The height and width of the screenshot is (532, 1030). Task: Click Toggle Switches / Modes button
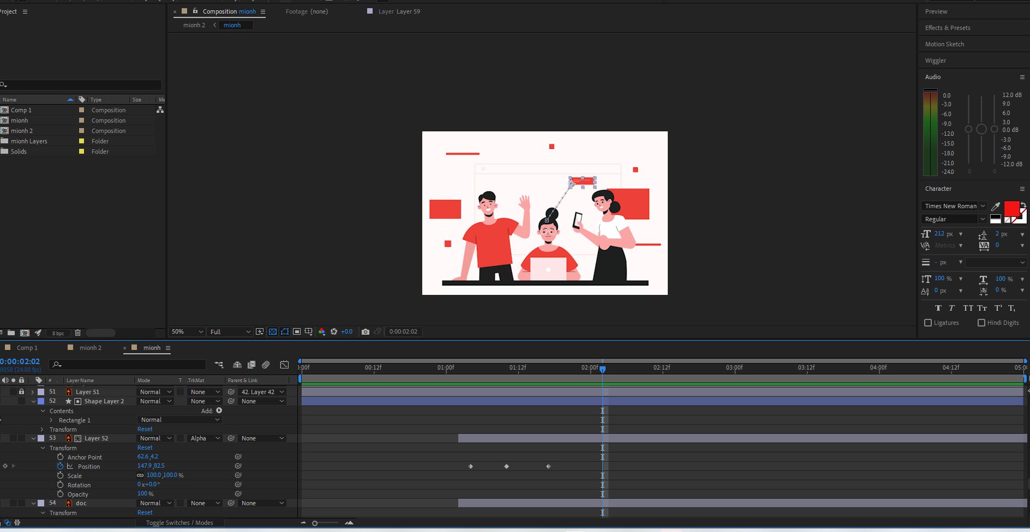[179, 523]
